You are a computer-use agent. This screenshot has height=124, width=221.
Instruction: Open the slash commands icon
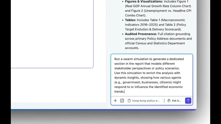click(x=122, y=101)
